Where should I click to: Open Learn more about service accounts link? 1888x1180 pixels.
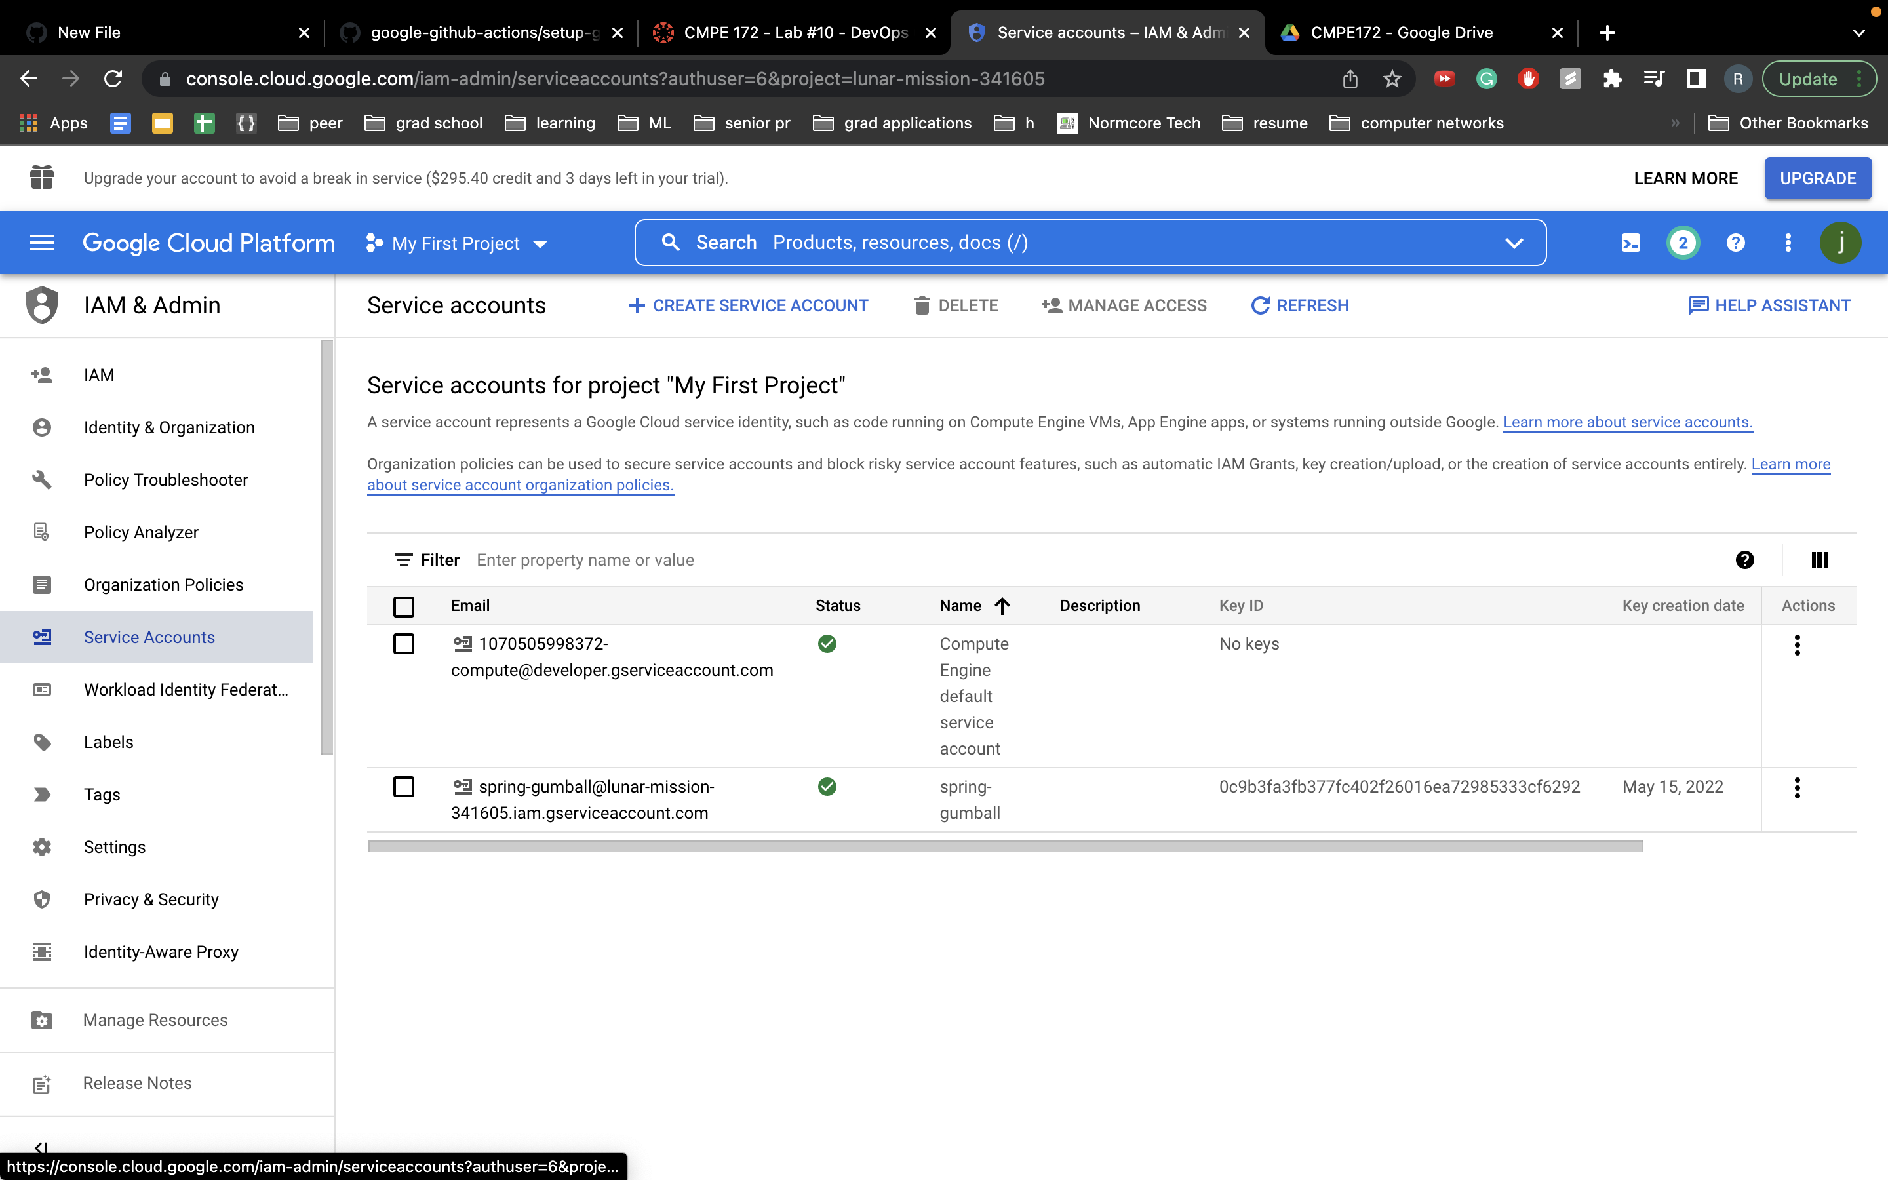click(1628, 422)
